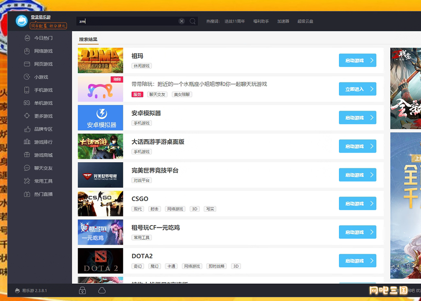Click the user avatar icon
421x301 pixels.
pyautogui.click(x=22, y=21)
